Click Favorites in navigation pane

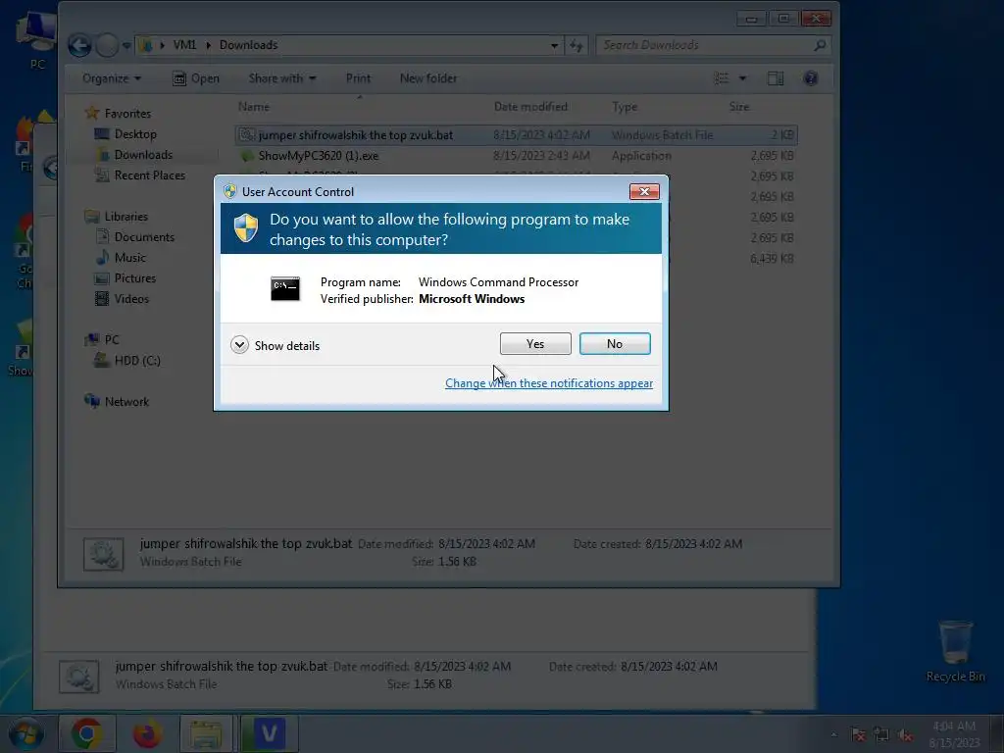coord(127,114)
